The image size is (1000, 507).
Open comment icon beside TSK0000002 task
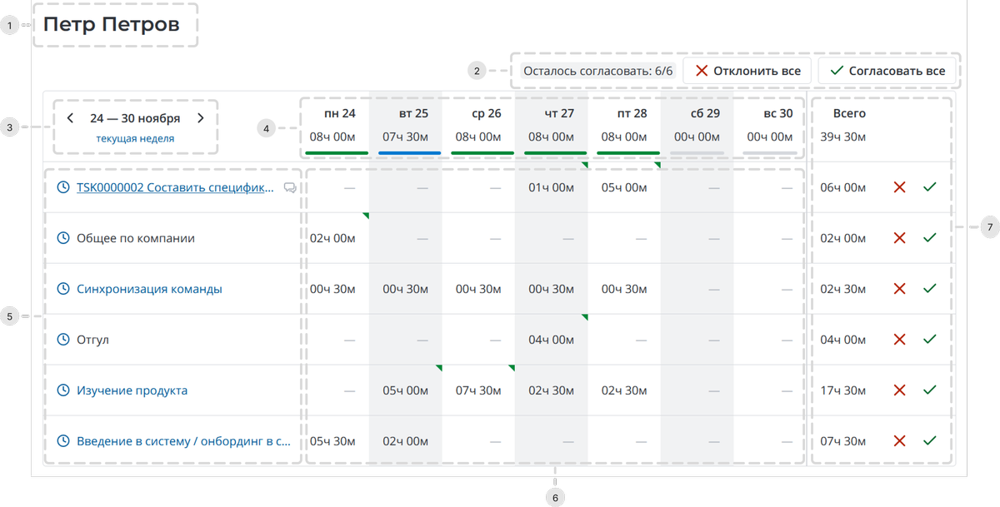click(x=290, y=188)
